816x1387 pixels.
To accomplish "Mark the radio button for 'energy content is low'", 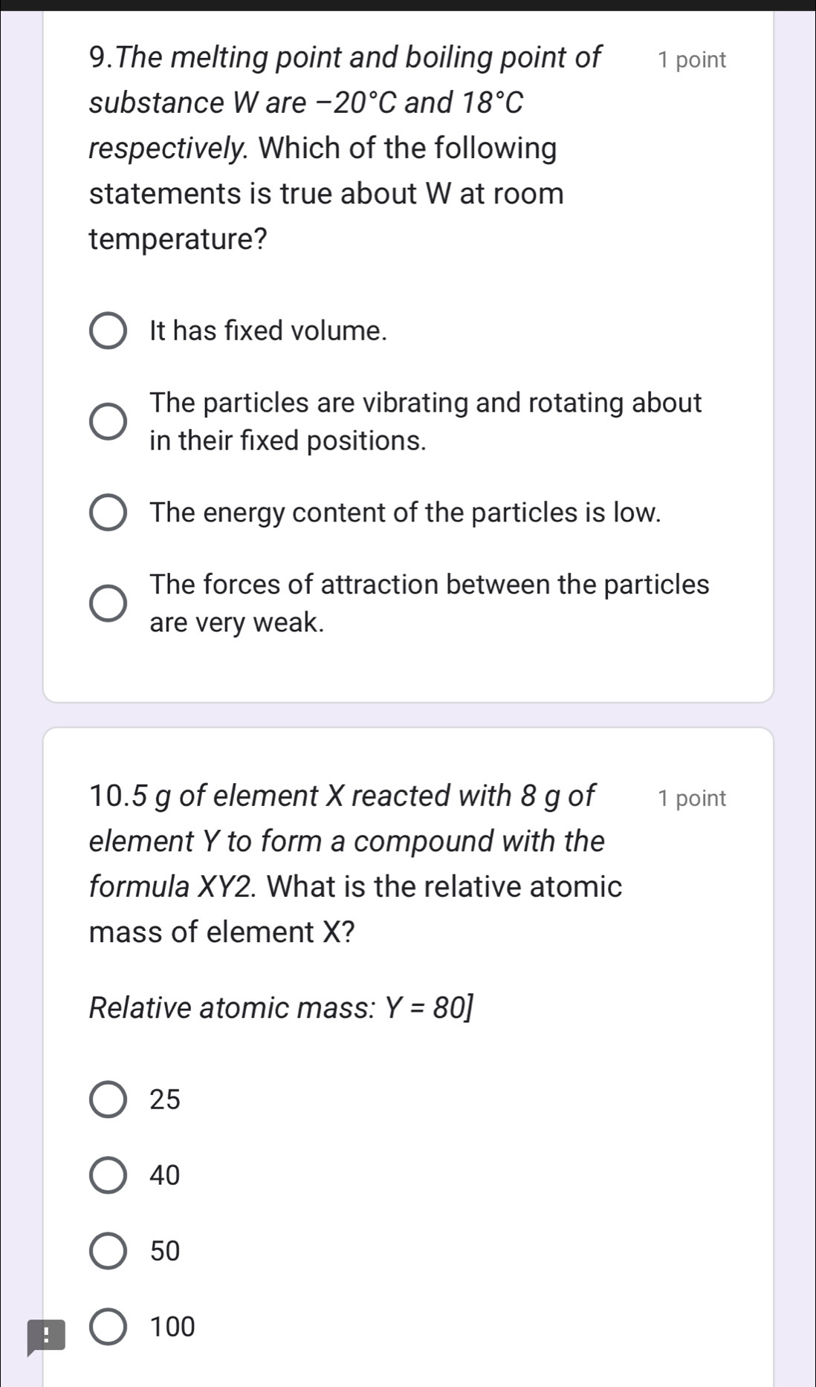I will pyautogui.click(x=108, y=513).
